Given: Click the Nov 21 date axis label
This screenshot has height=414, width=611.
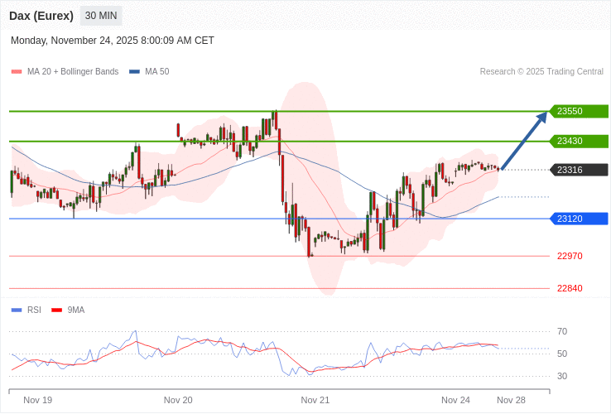Looking at the screenshot, I should tap(315, 400).
